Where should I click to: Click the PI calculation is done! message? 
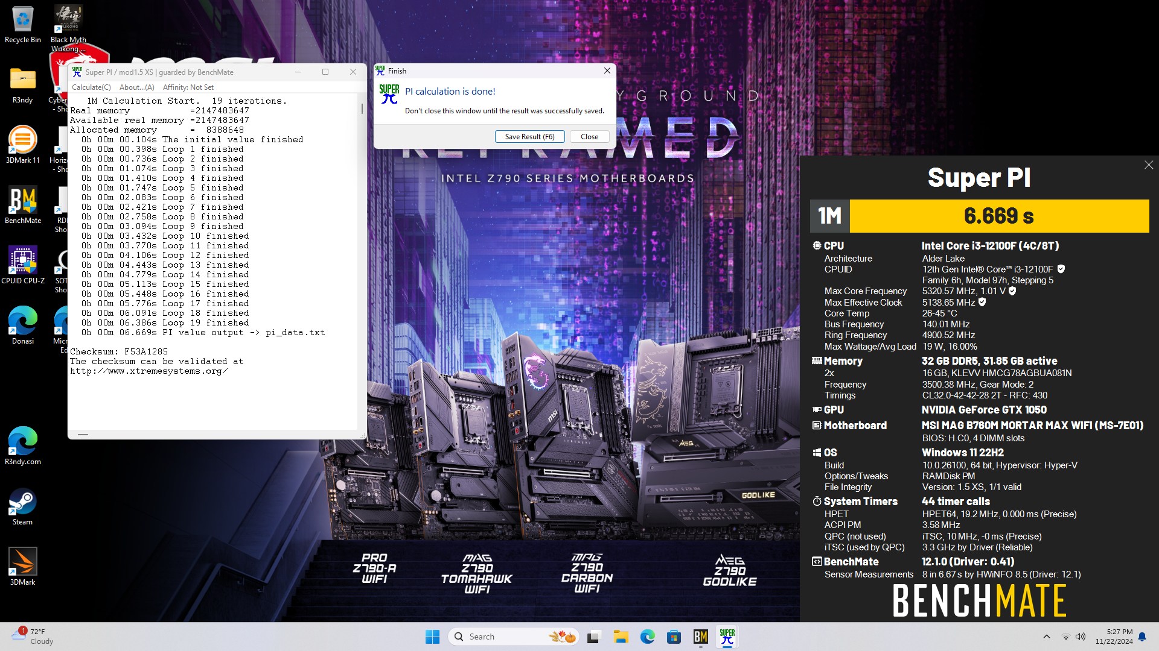(x=450, y=92)
